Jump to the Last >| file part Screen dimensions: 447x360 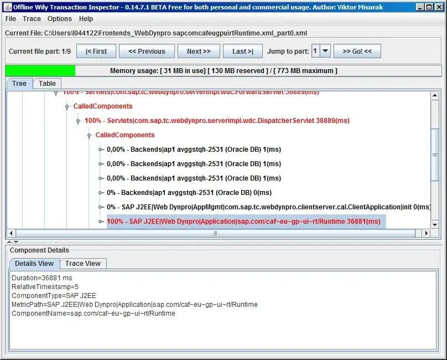click(243, 52)
